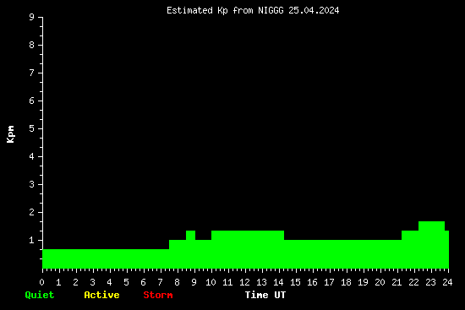Click the tallest green bar near hour 23
The image size is (465, 310).
(x=431, y=245)
